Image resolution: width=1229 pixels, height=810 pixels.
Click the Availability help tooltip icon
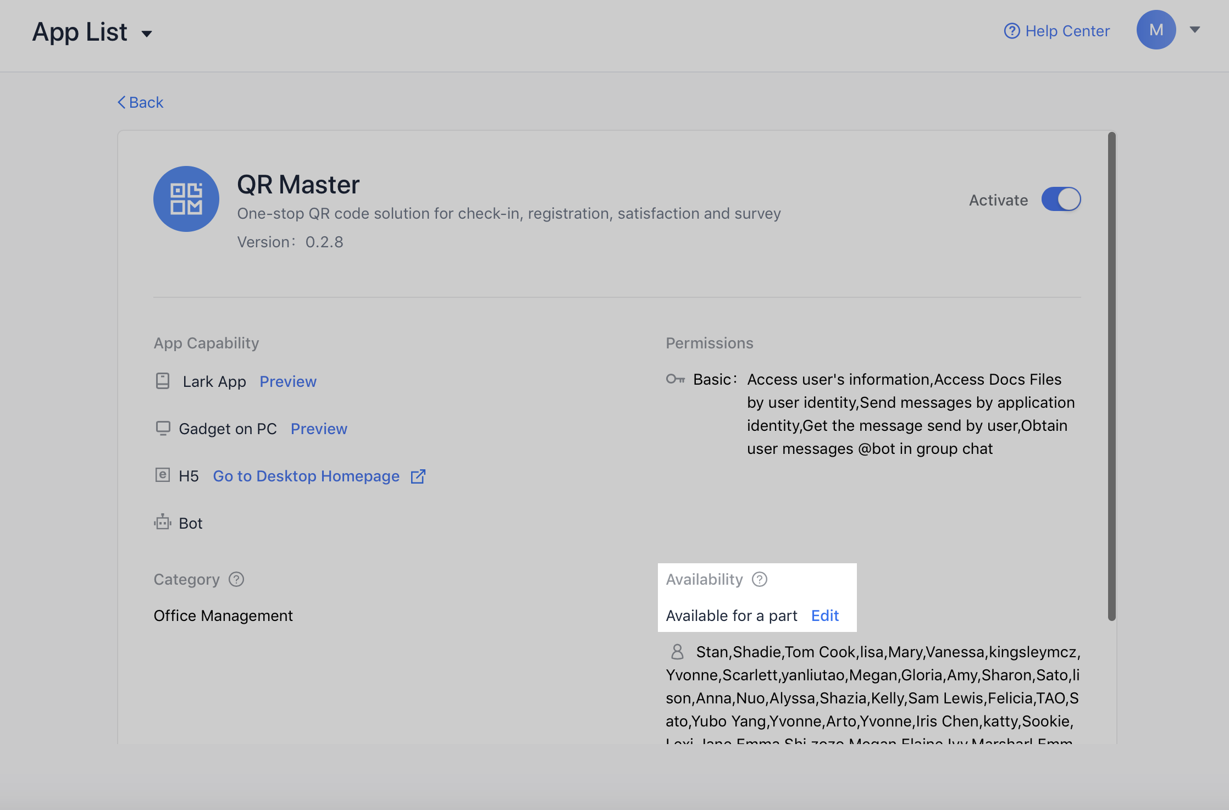(760, 579)
